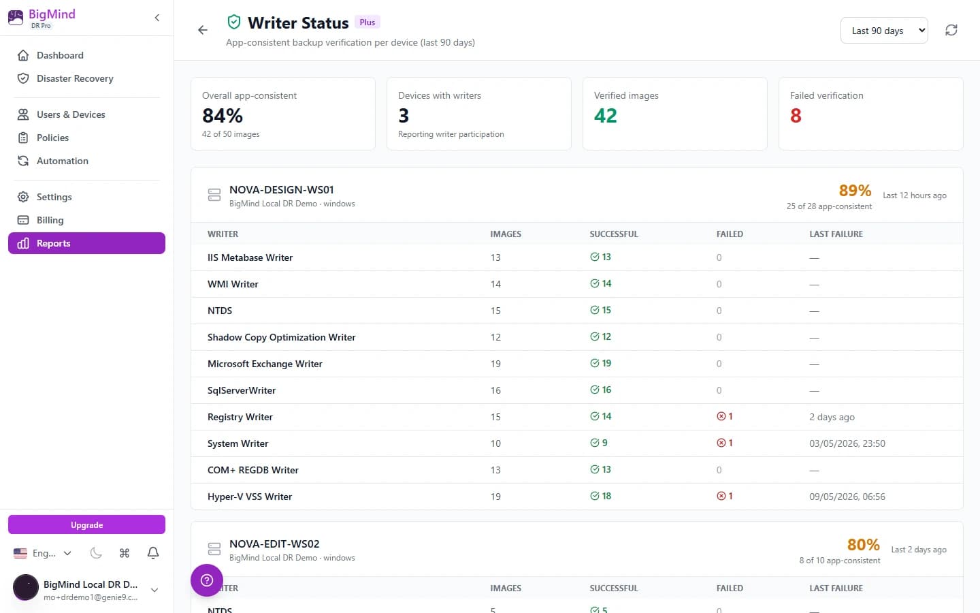Open the keyboard shortcuts command icon
This screenshot has height=613, width=980.
click(125, 553)
